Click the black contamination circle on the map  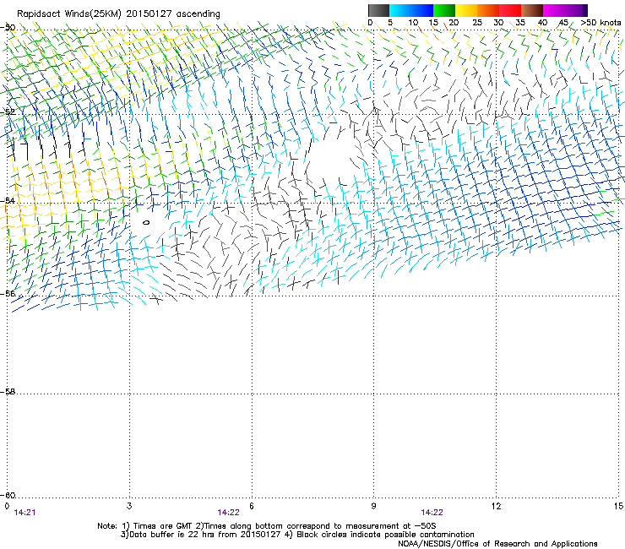click(x=146, y=223)
